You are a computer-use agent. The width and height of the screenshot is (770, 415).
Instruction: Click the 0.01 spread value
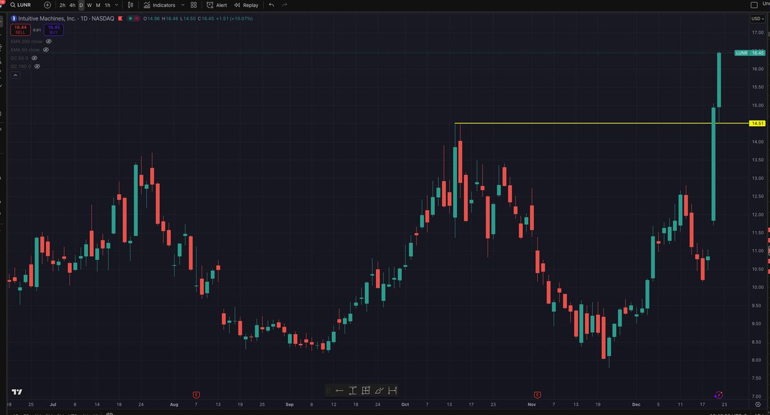tap(37, 29)
